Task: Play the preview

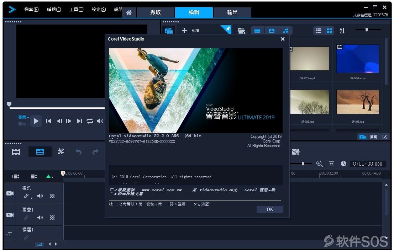Action: tap(36, 121)
